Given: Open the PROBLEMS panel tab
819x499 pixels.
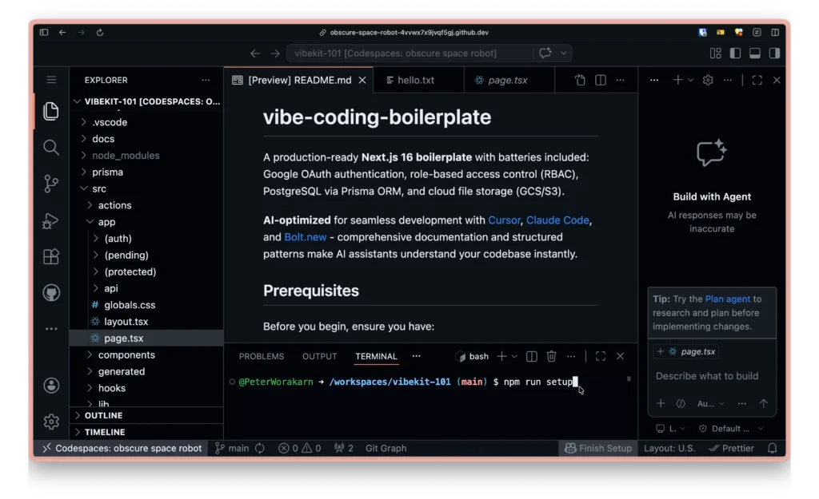Looking at the screenshot, I should tap(262, 357).
